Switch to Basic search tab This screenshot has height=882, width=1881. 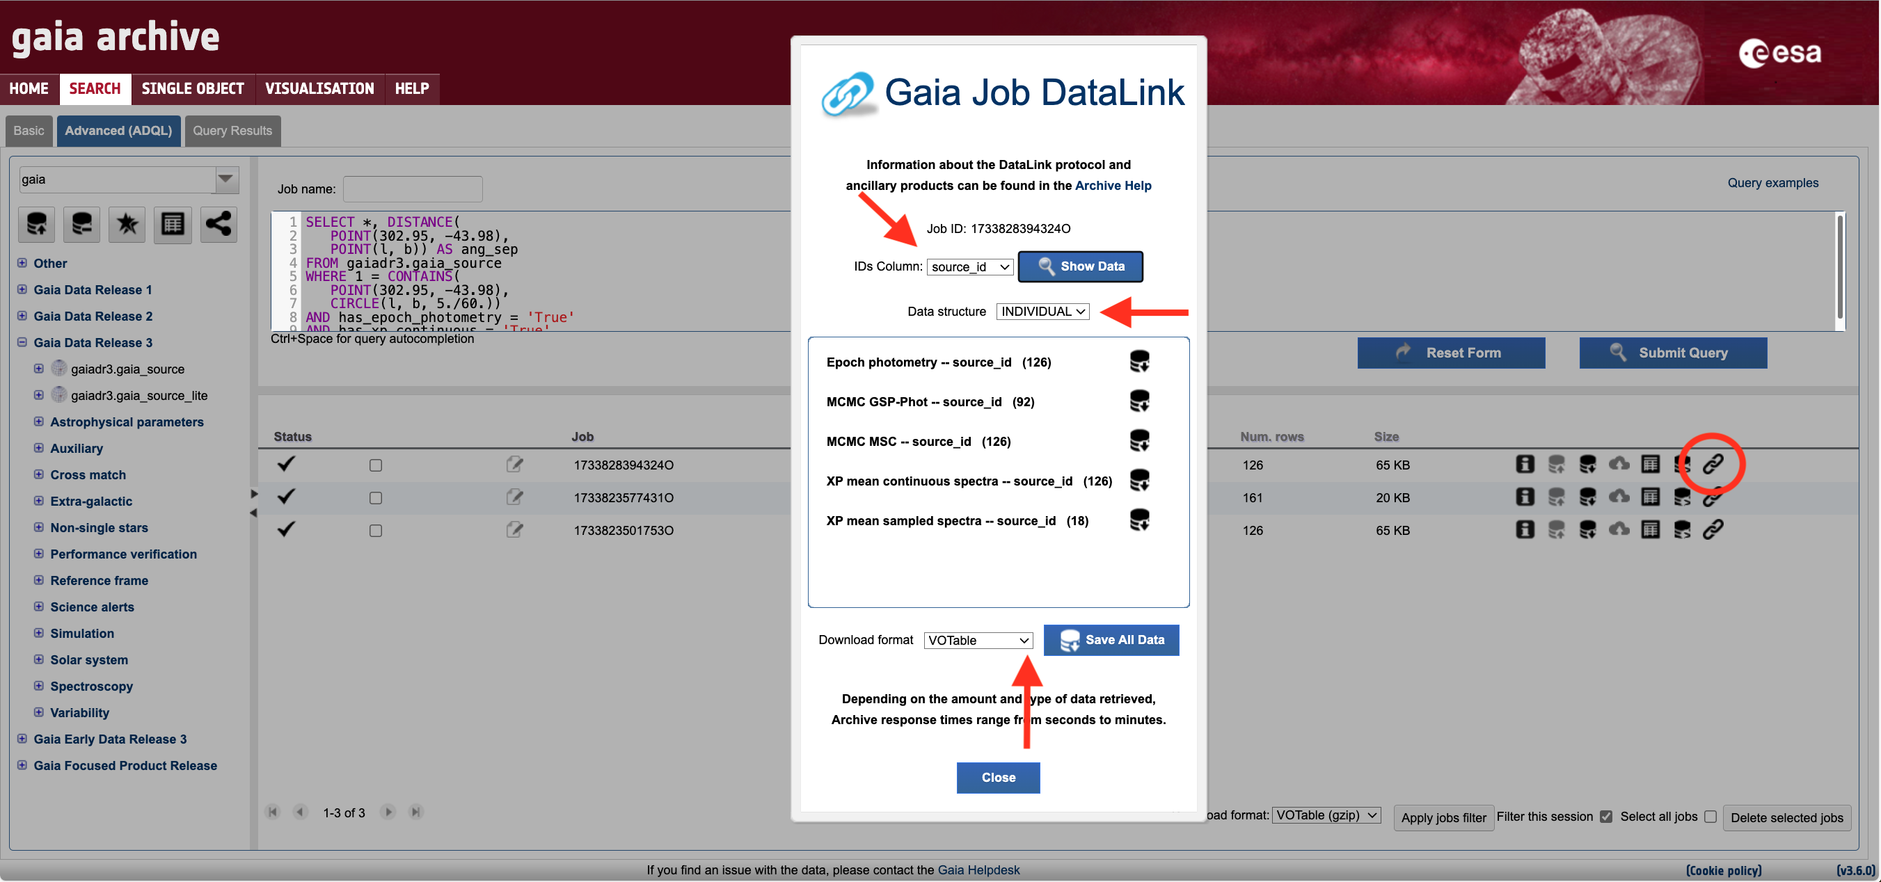click(29, 131)
